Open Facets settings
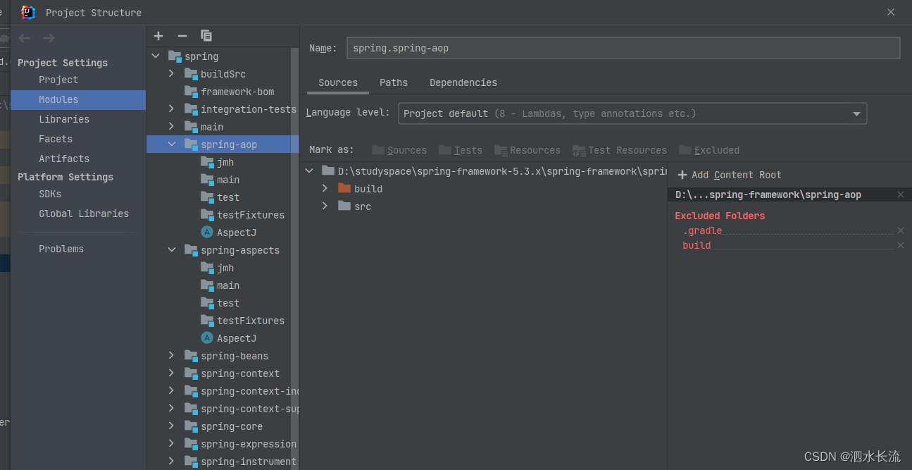The image size is (912, 470). click(56, 139)
